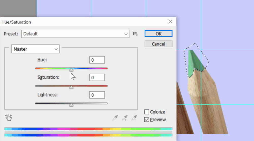
Task: Click the Cancel button
Action: click(158, 44)
